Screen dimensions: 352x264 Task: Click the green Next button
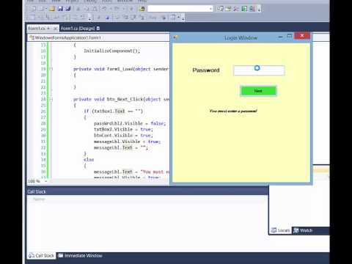[x=258, y=91]
